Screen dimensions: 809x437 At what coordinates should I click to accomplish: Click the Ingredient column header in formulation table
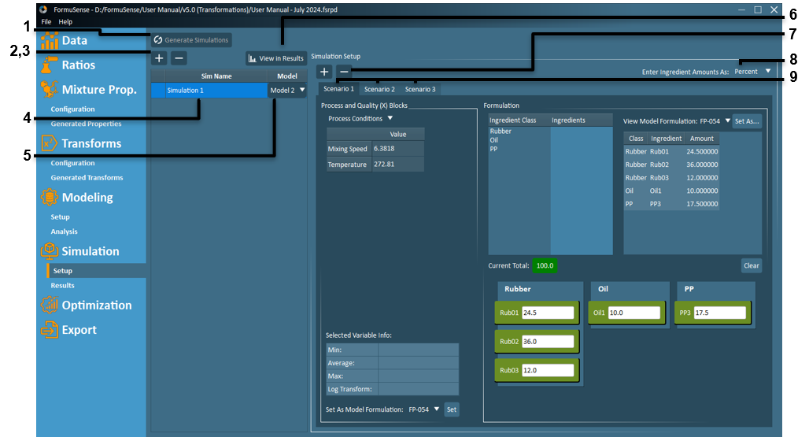pyautogui.click(x=666, y=139)
